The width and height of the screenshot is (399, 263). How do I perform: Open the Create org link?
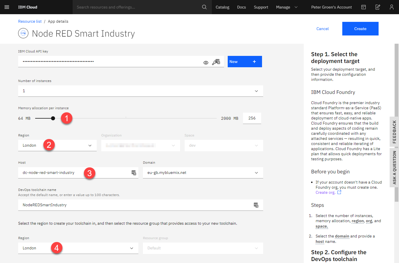tap(325, 192)
